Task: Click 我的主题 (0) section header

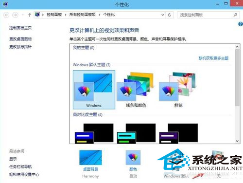Action: point(84,48)
